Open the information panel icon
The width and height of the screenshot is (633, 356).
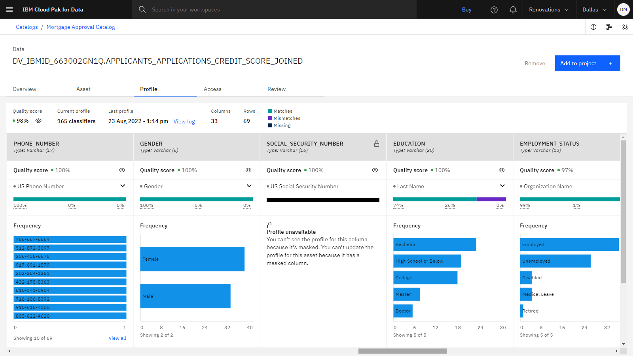click(593, 27)
